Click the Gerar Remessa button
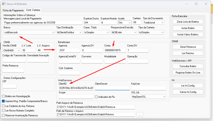 click(x=188, y=47)
